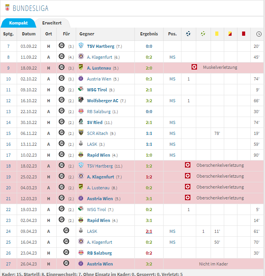Click the assists column icon
The image size is (265, 276).
coord(203,34)
